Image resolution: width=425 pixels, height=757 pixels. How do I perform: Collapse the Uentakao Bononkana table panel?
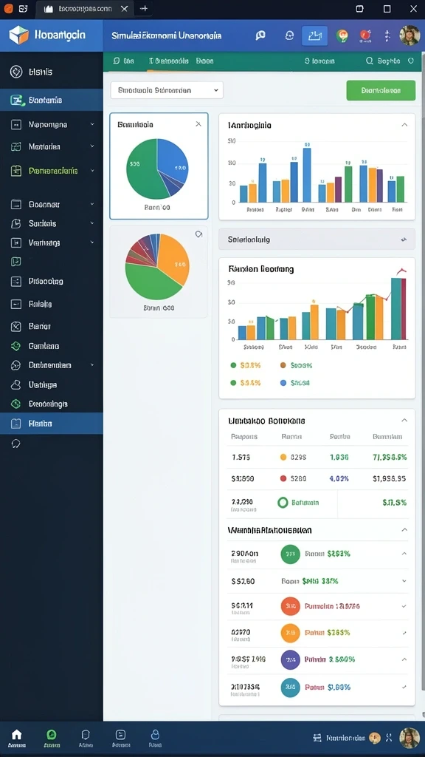(404, 421)
